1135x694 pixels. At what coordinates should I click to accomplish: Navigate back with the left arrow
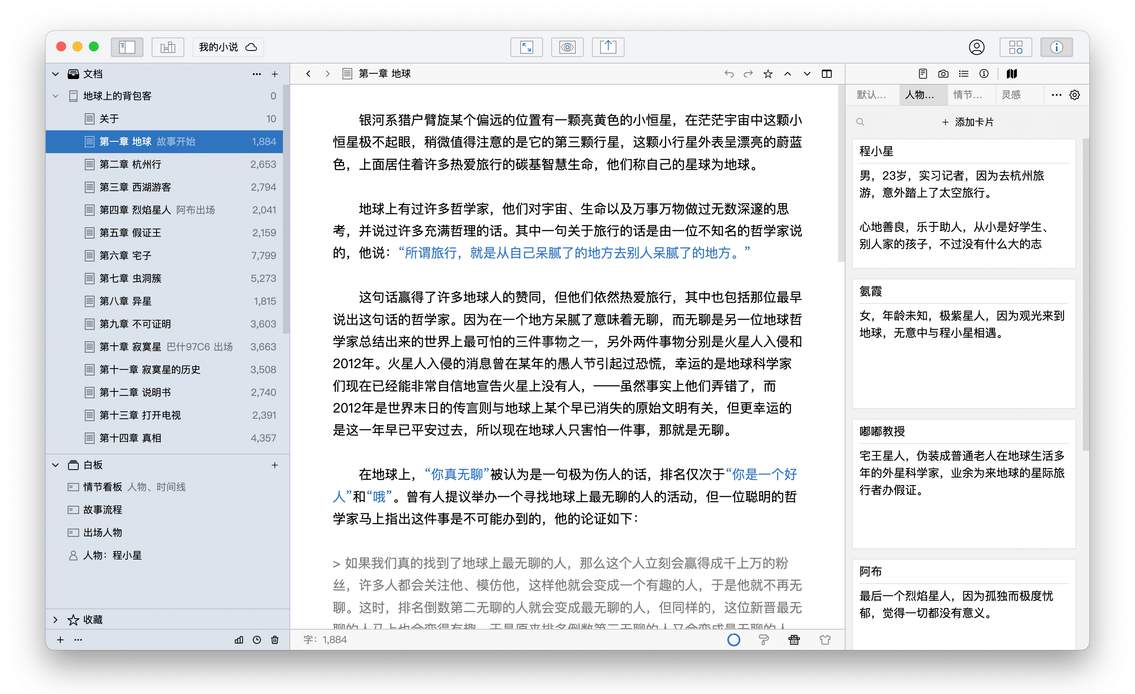pyautogui.click(x=308, y=74)
